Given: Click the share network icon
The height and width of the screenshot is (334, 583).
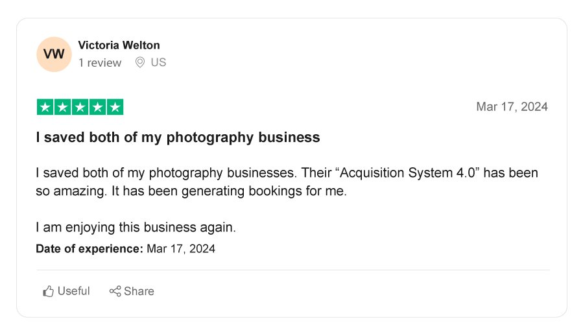Looking at the screenshot, I should [x=115, y=291].
